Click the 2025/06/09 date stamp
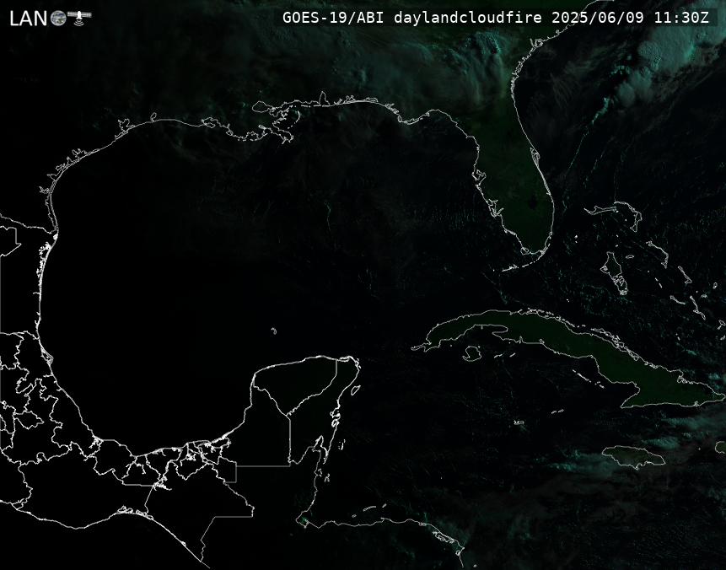The image size is (726, 570). [598, 18]
